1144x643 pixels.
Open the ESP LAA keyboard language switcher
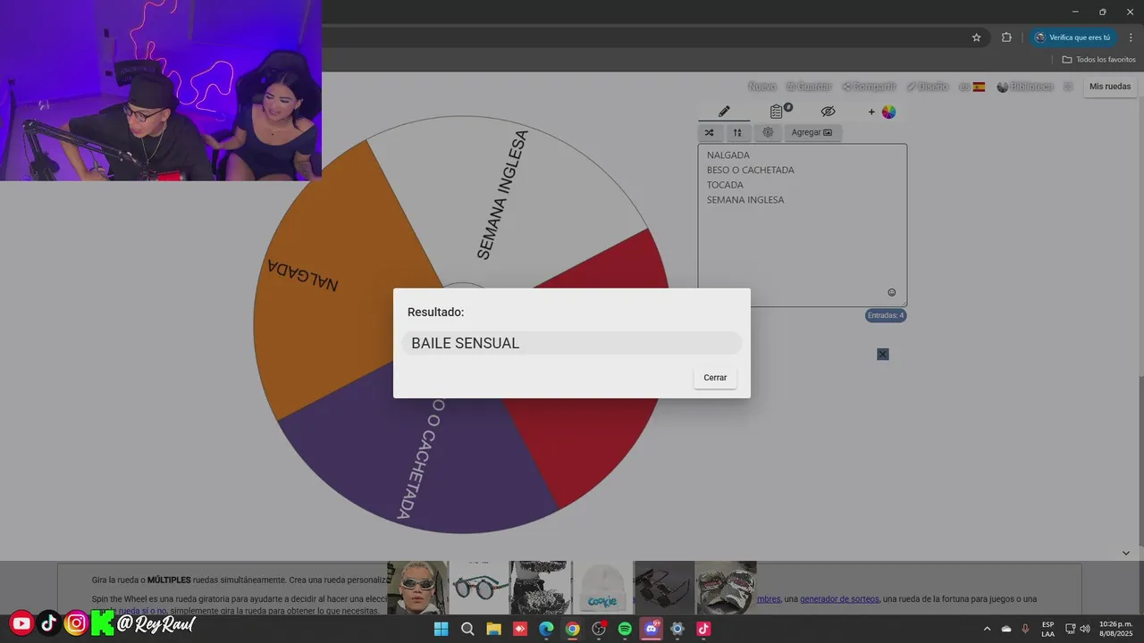point(1047,629)
